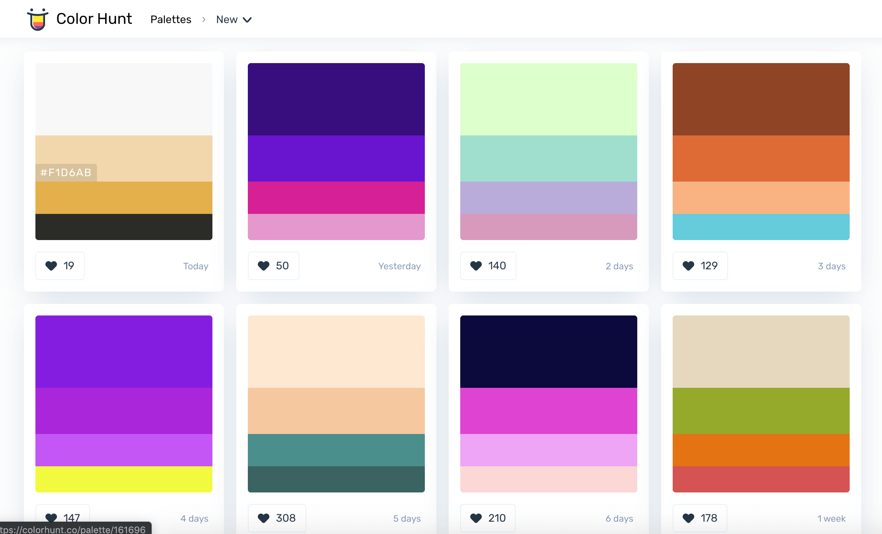Copy the #F1D6AB hex code label
The image size is (882, 534).
[x=66, y=172]
